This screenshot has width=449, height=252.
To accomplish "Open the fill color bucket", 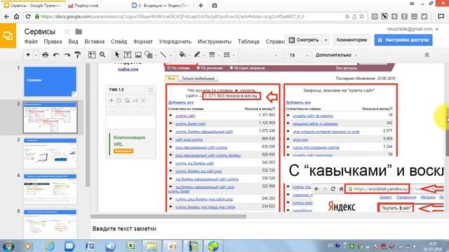I will click(x=182, y=55).
